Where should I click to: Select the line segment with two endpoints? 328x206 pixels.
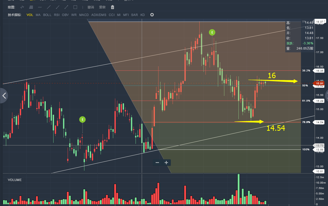point(66,7)
